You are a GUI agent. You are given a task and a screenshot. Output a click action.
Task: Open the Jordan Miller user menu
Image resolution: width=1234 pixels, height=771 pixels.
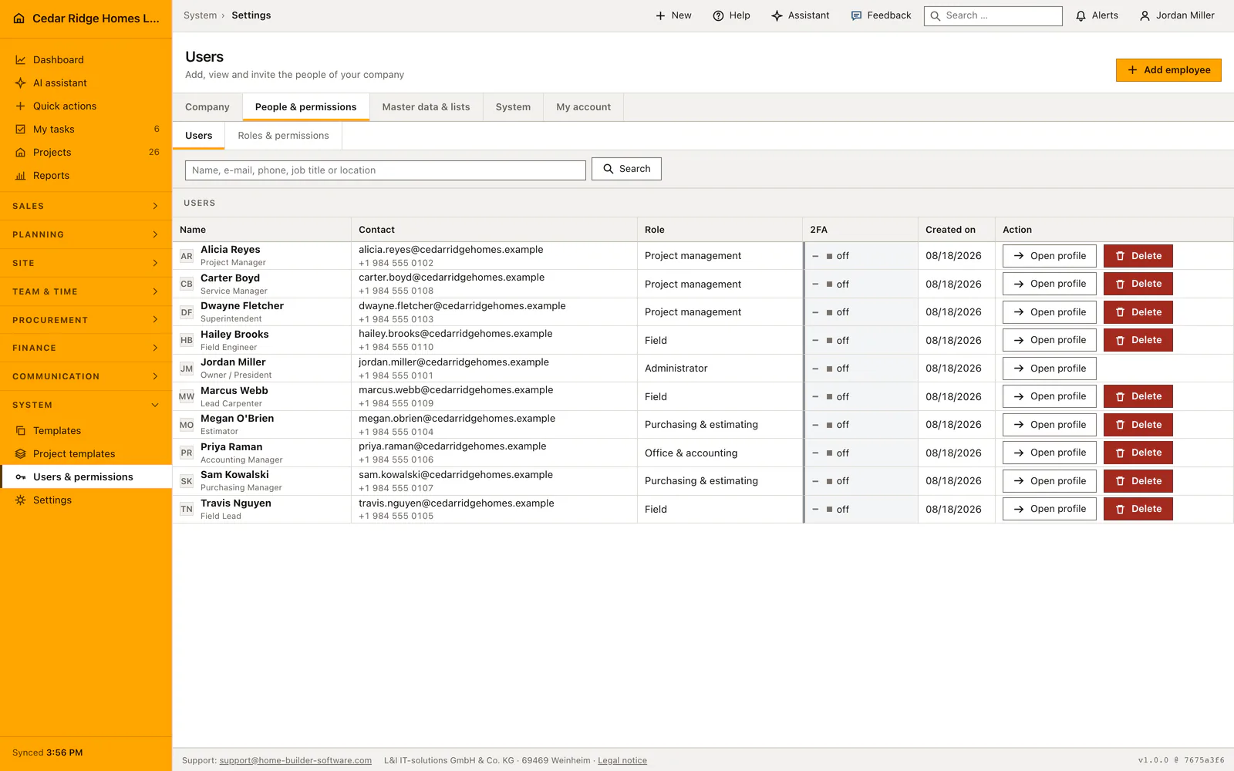[x=1177, y=15]
